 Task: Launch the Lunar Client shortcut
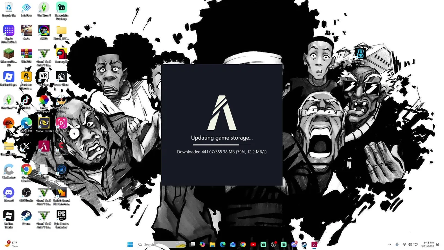tap(61, 79)
